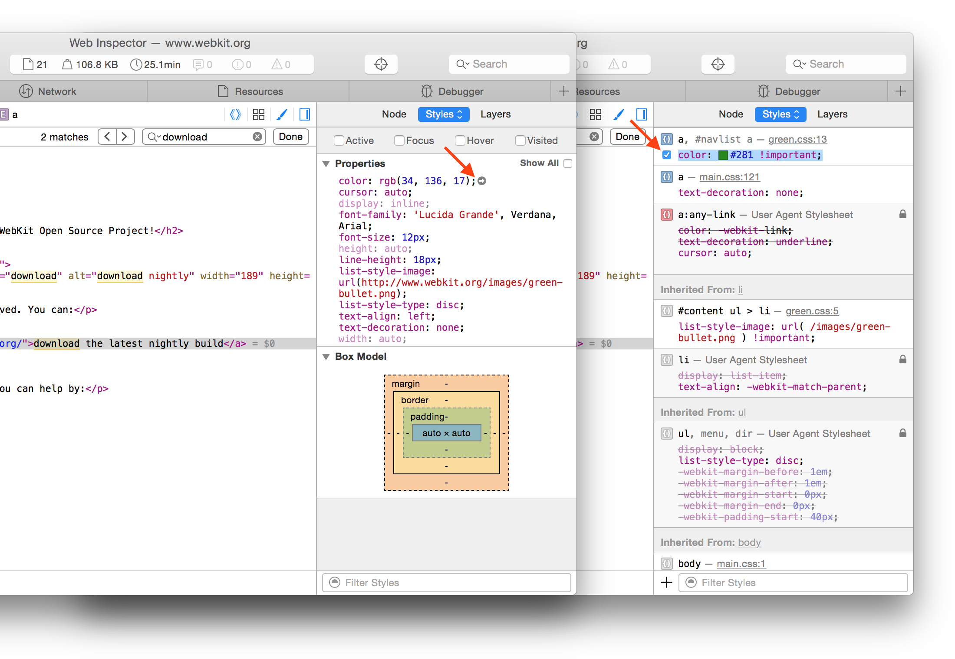This screenshot has width=955, height=659.
Task: Click the element inspect crosshair icon
Action: [381, 64]
